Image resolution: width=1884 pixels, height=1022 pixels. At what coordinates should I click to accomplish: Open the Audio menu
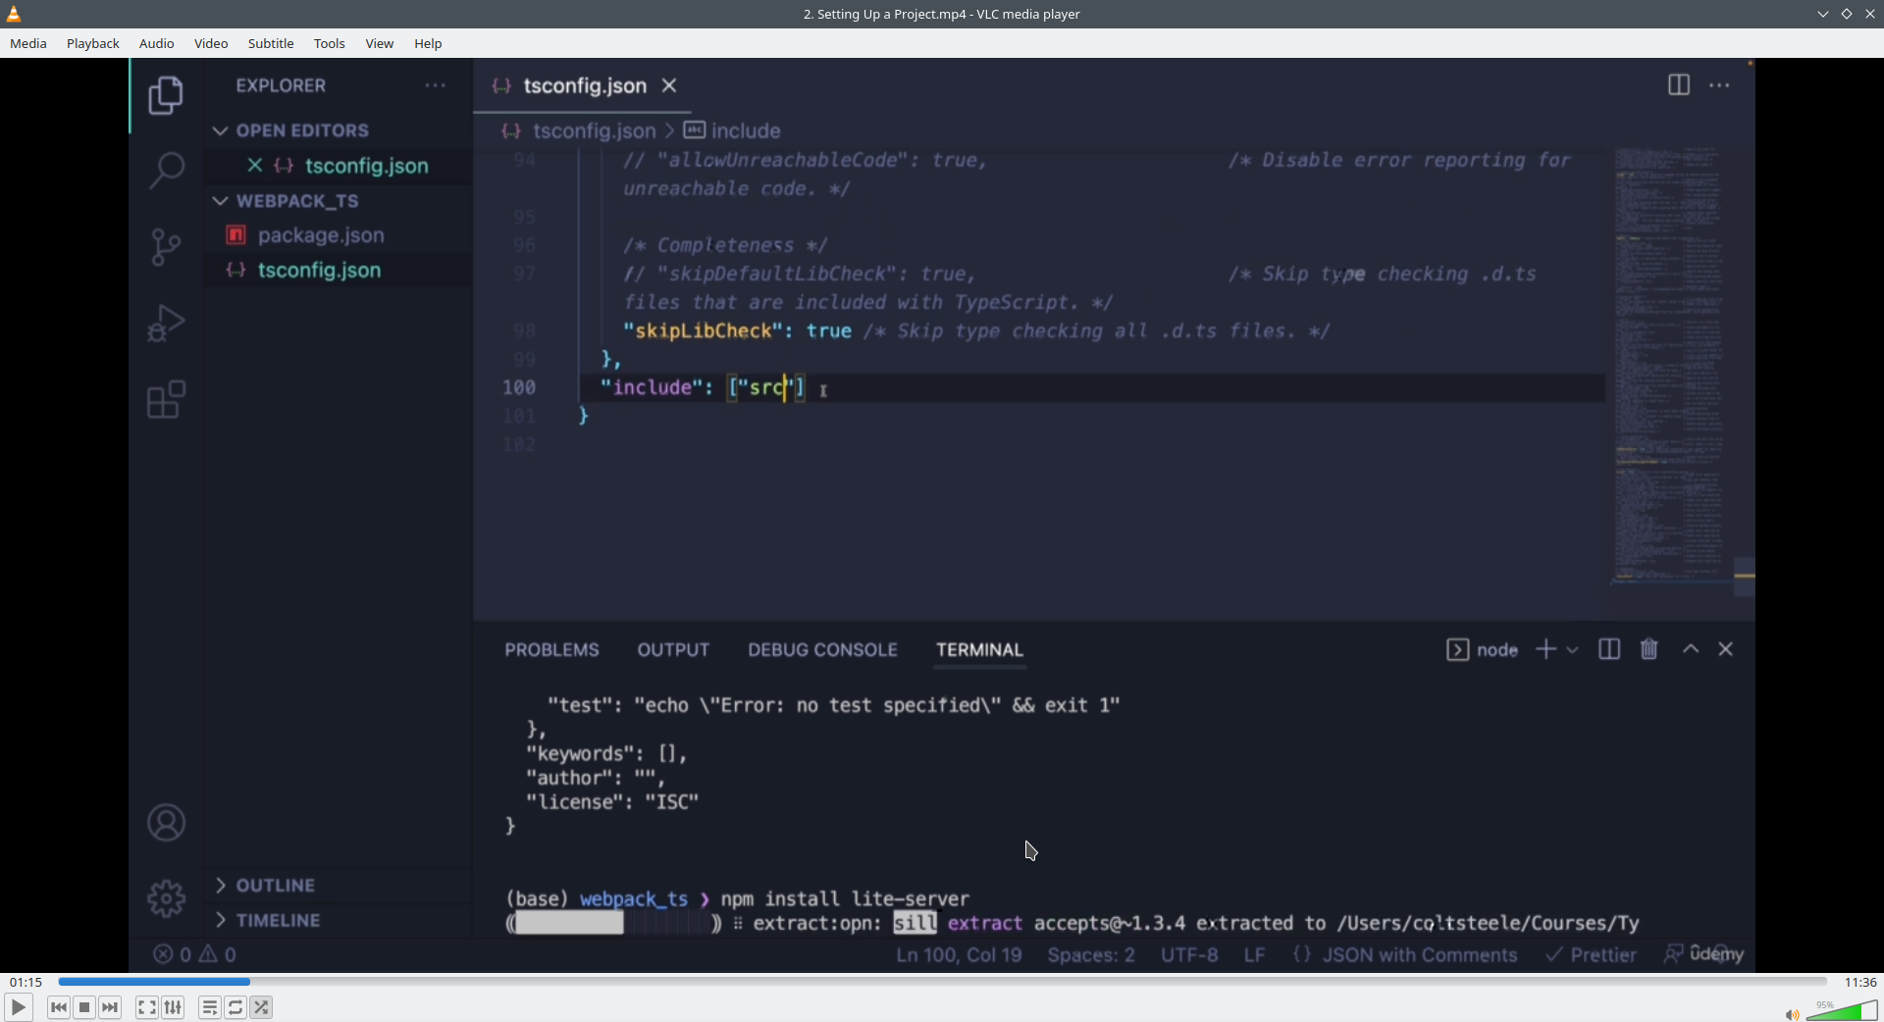coord(157,43)
